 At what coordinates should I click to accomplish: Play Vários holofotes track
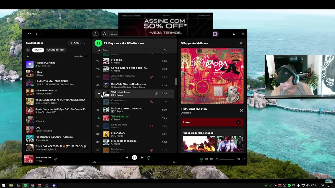pos(99,93)
